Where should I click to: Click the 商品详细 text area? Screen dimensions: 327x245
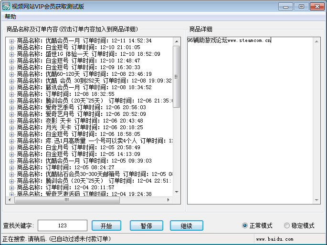[250, 119]
